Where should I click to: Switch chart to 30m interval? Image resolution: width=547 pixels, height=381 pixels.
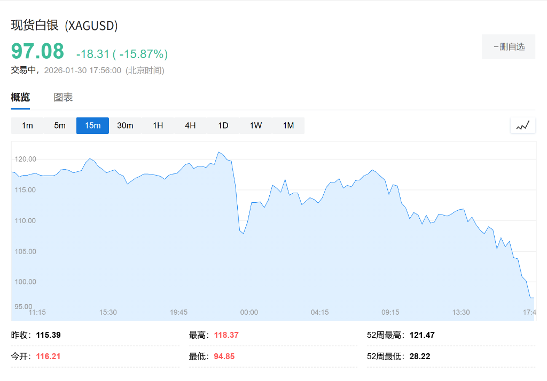125,125
